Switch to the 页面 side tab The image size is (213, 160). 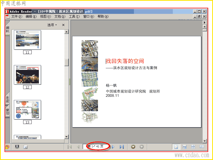tap(8, 29)
